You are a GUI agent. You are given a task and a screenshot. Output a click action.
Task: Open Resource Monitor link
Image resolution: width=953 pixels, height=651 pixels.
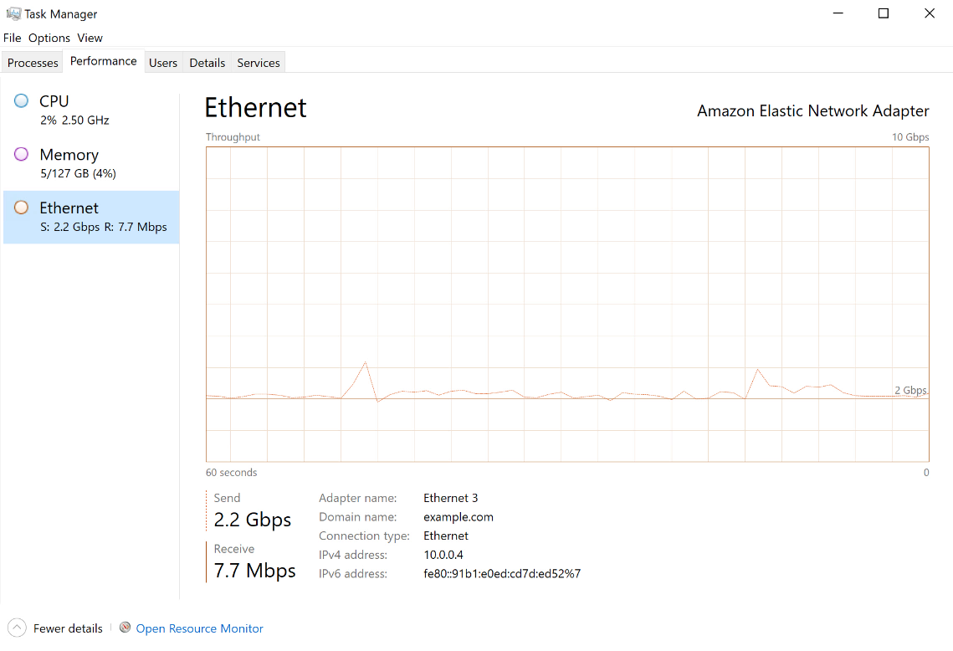coord(199,628)
